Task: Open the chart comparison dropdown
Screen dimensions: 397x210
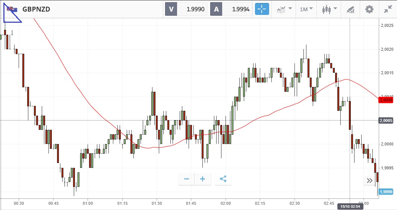Action: [284, 9]
